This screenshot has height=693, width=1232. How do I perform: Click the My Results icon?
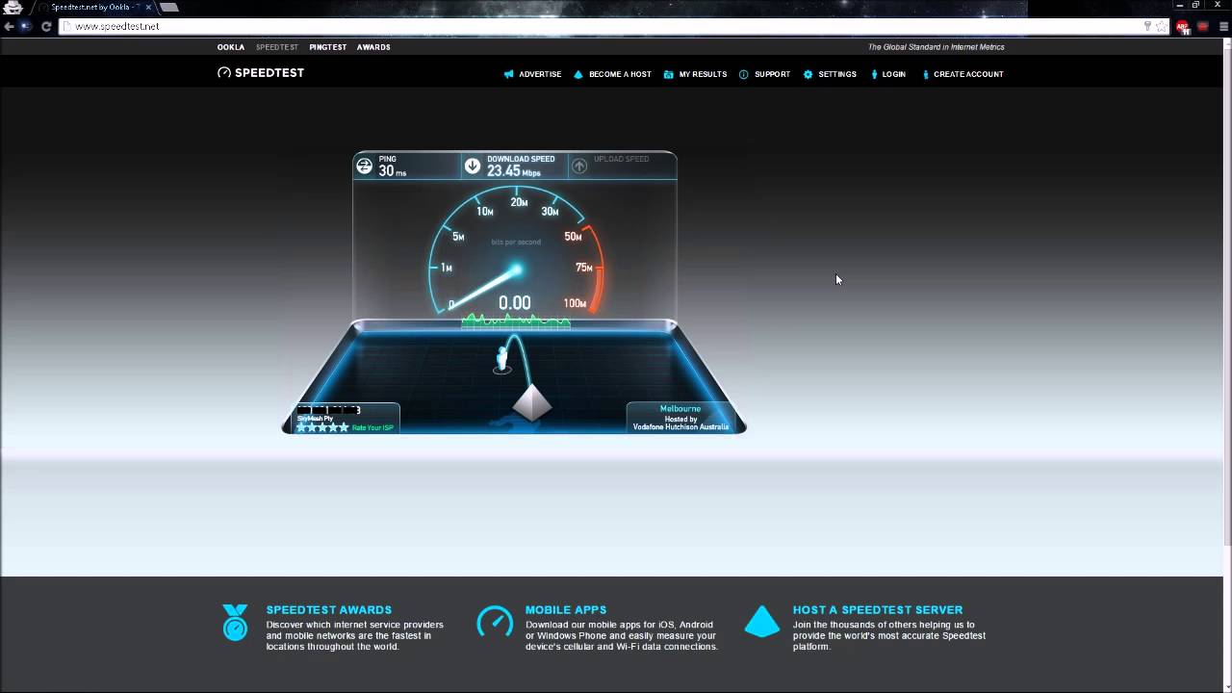coord(669,74)
